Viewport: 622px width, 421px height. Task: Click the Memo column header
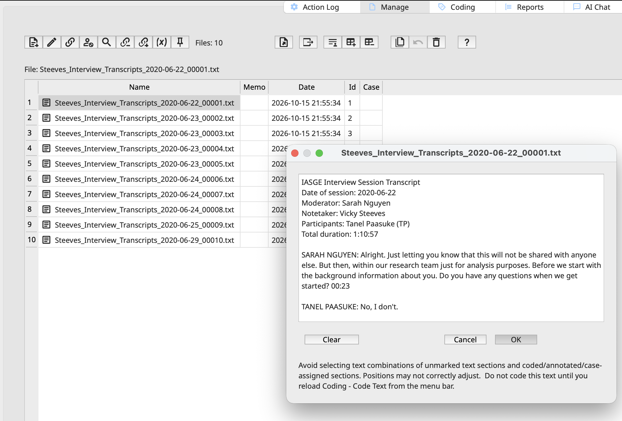(x=254, y=87)
